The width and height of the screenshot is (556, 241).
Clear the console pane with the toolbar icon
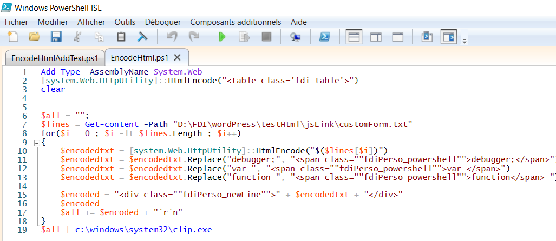(142, 37)
